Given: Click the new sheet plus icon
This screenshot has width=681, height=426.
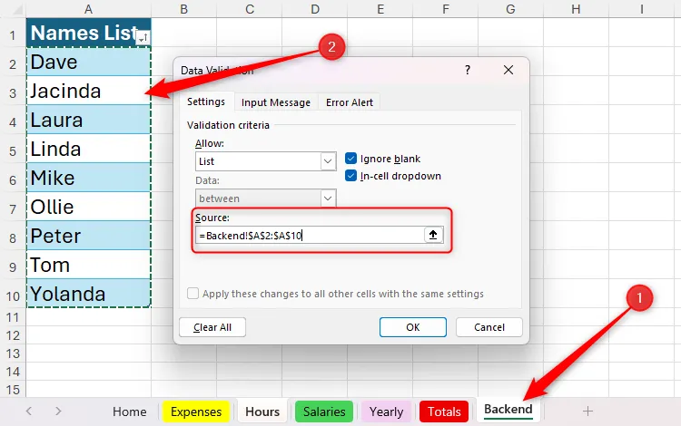Looking at the screenshot, I should [x=587, y=411].
